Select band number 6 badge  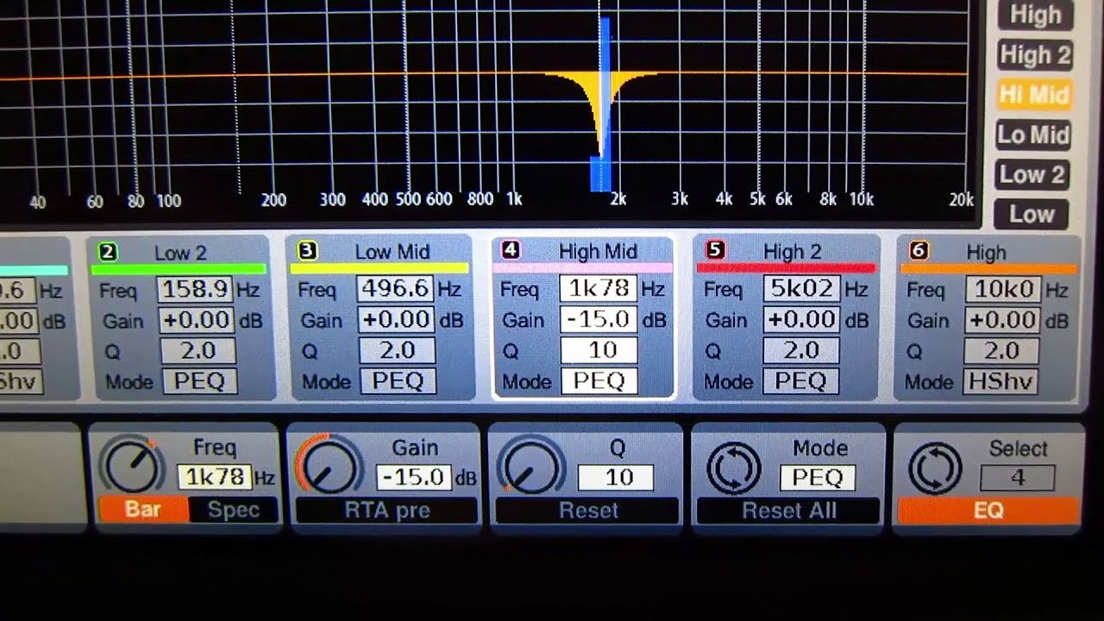(919, 250)
